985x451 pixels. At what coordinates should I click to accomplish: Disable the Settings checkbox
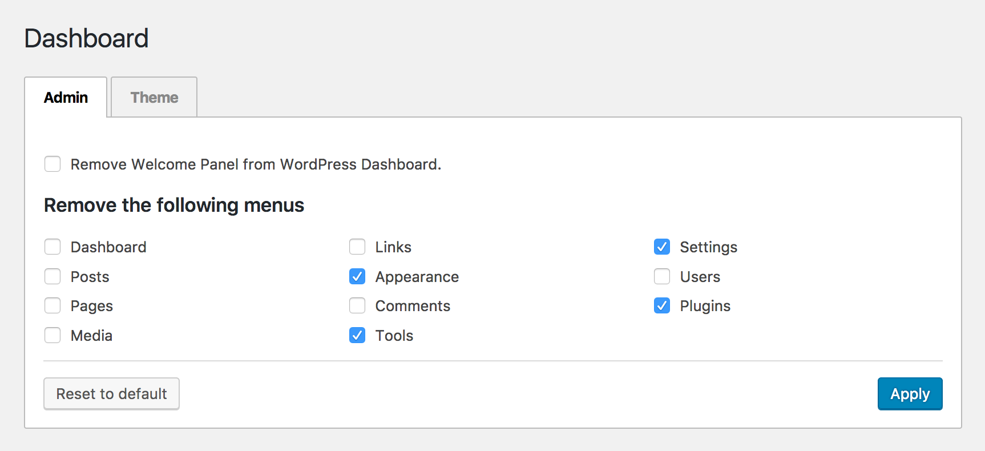pos(662,247)
